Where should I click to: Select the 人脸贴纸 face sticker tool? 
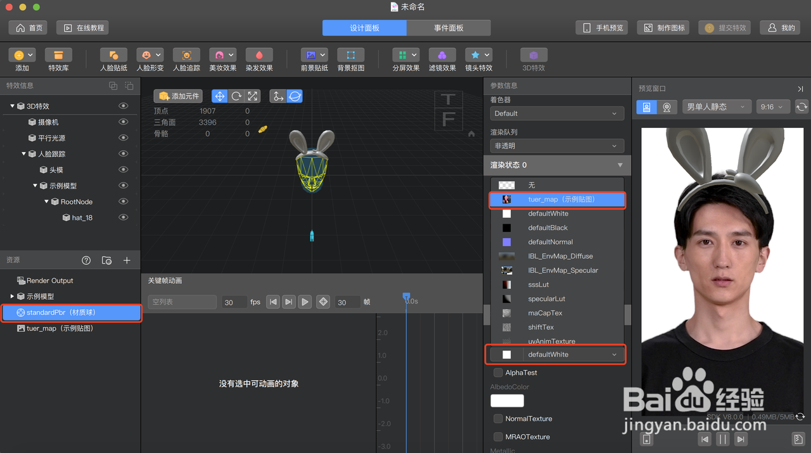click(x=113, y=55)
